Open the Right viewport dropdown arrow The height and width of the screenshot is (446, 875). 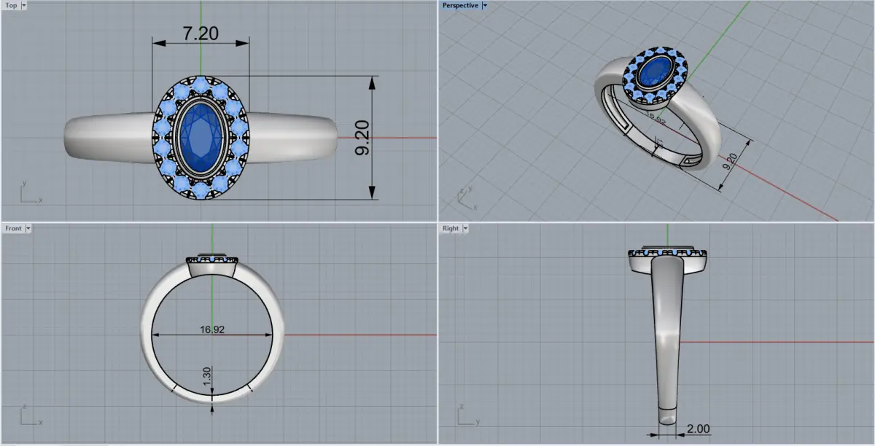click(x=464, y=228)
